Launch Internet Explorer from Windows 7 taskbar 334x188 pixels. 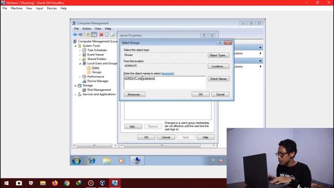[92, 161]
